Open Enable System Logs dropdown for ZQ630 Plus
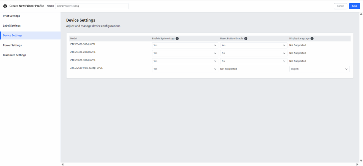The width and height of the screenshot is (363, 166). (x=185, y=69)
